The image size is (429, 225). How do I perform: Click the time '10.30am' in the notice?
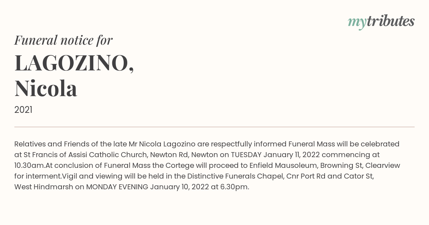30,166
